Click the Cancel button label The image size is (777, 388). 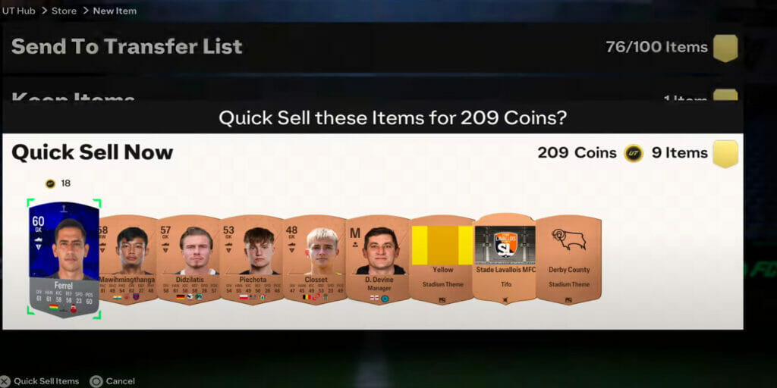(x=121, y=381)
